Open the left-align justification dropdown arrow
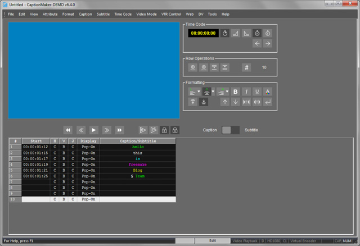Image resolution: width=360 pixels, height=246 pixels. pos(199,92)
